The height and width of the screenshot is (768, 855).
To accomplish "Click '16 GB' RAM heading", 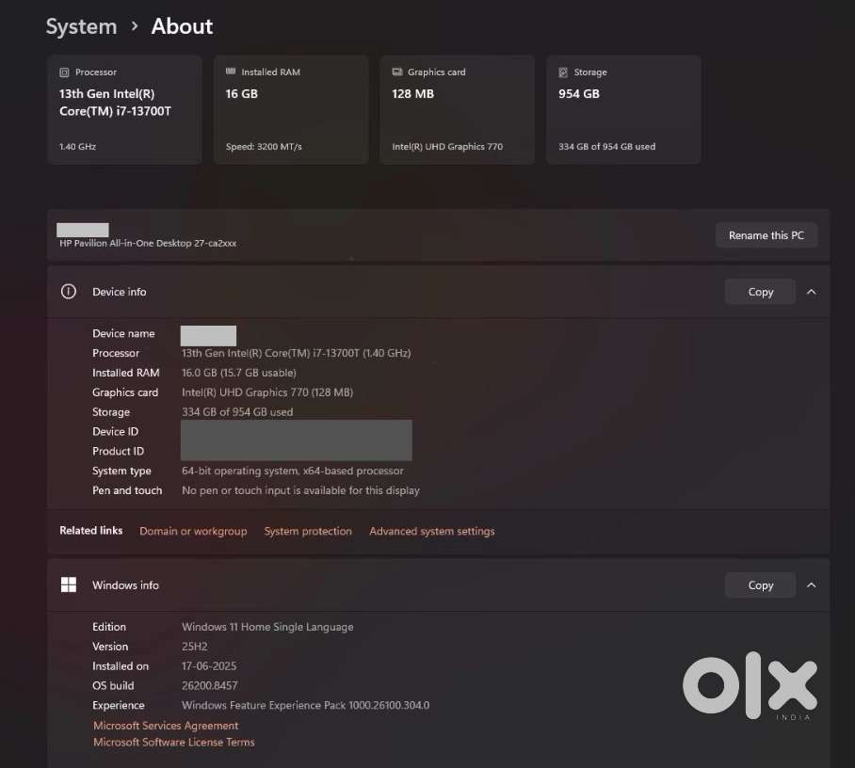I will tap(242, 94).
